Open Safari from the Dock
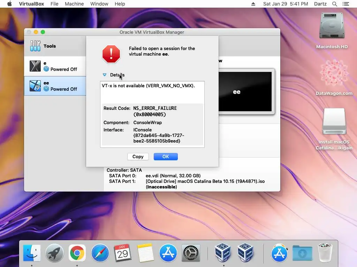 tap(100, 253)
